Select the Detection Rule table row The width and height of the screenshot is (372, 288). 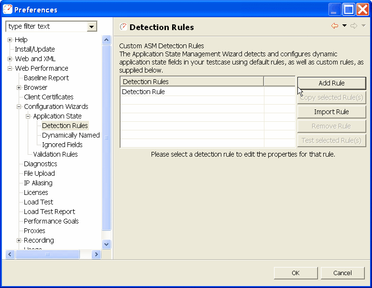tap(191, 92)
